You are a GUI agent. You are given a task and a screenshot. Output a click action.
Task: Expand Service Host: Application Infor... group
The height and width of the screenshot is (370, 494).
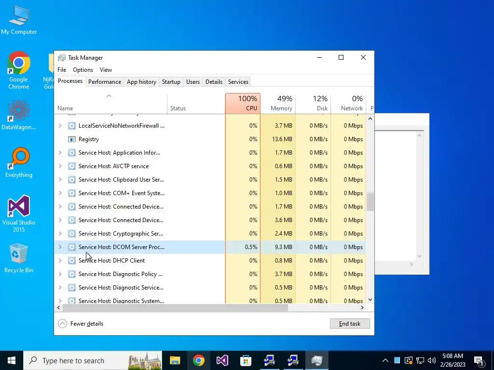click(x=60, y=153)
